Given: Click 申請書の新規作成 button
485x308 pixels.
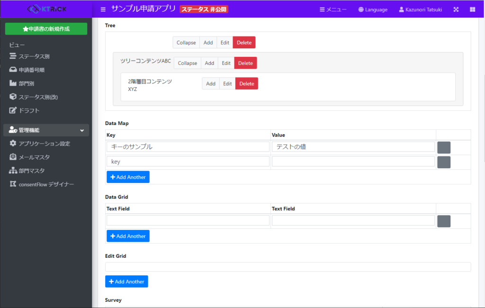Looking at the screenshot, I should coord(46,29).
